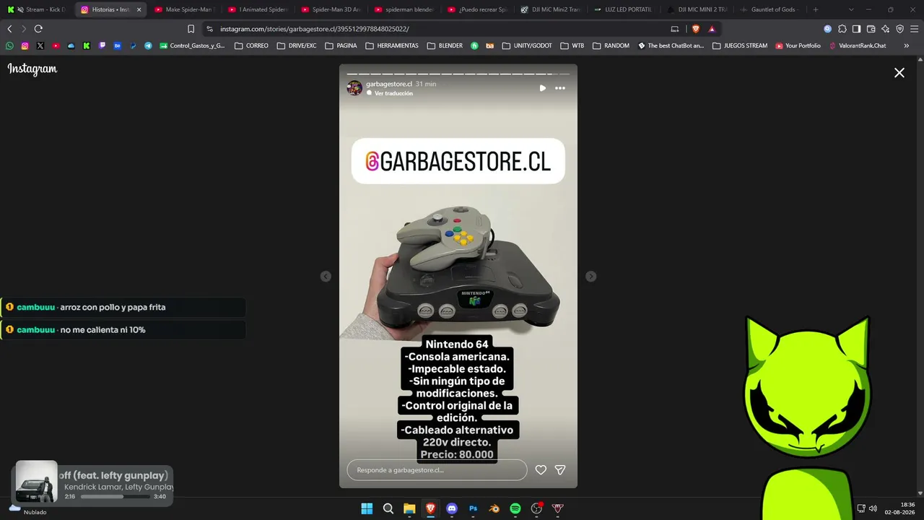
Task: Go to the previous story arrow
Action: coord(326,277)
